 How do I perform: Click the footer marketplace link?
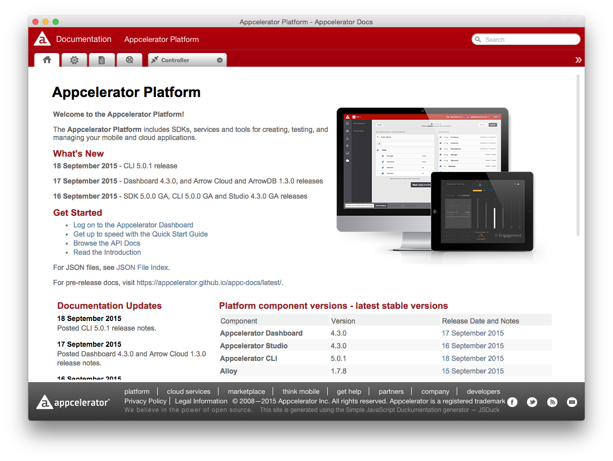click(x=246, y=391)
